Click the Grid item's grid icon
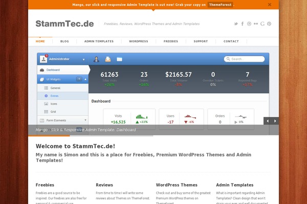Screen dimensions: 307x204 click(46, 112)
